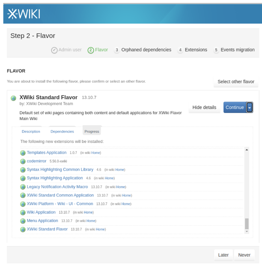Viewport: 262px width, 266px height.
Task: Click Hide details button
Action: click(204, 107)
